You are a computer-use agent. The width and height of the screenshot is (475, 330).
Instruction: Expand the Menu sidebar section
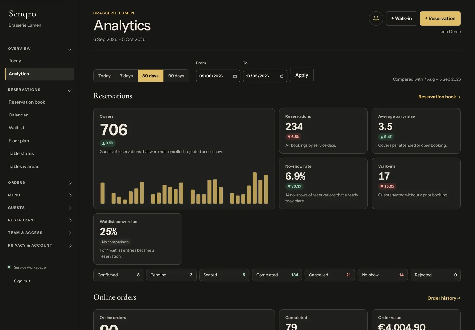40,195
